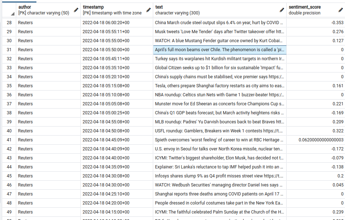Click the Musk tweets Love Me Tender cell
Image resolution: width=345 pixels, height=220 pixels.
point(220,31)
